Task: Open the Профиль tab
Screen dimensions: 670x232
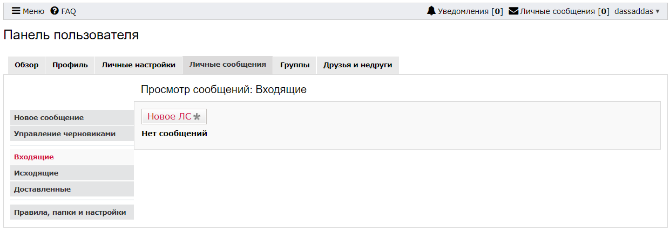Action: coord(70,65)
